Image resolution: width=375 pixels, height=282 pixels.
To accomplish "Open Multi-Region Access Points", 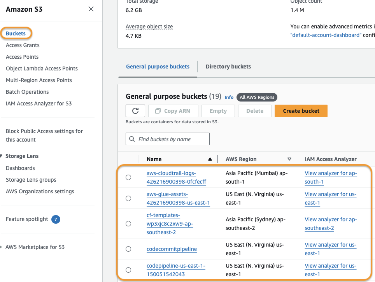I will (x=39, y=80).
